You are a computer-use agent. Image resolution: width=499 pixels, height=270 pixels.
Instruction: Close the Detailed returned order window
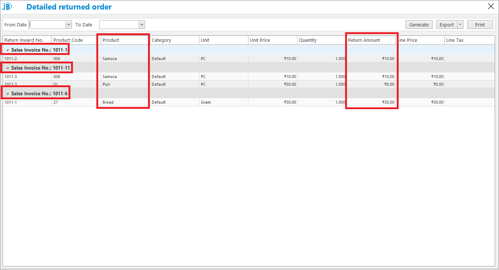[x=491, y=6]
